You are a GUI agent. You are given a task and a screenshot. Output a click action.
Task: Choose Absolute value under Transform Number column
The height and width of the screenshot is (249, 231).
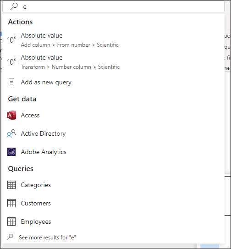point(113,62)
